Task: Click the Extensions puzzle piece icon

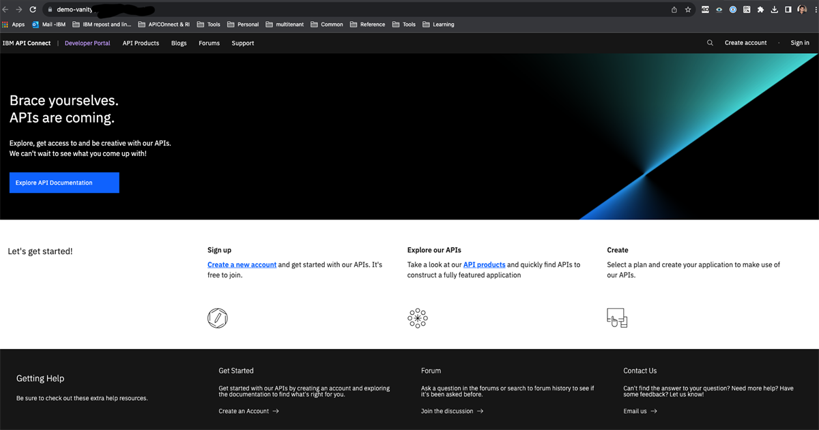Action: point(760,10)
